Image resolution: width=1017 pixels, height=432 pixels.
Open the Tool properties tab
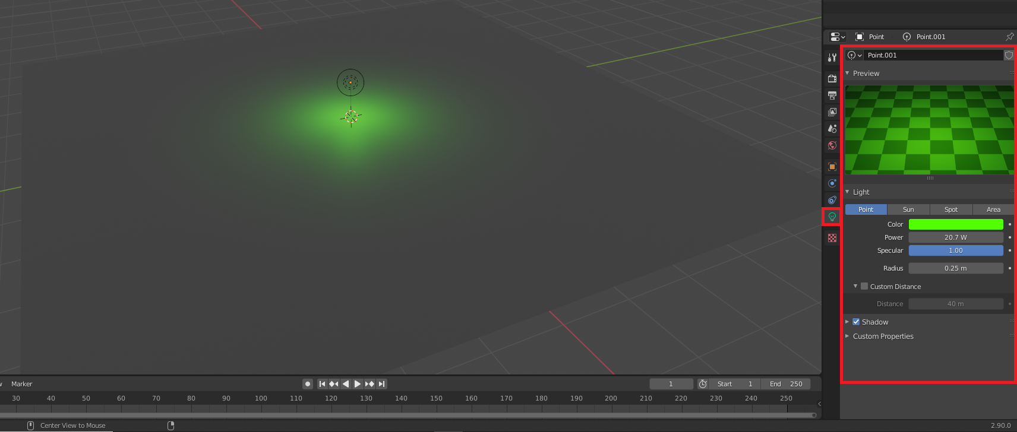coord(832,58)
